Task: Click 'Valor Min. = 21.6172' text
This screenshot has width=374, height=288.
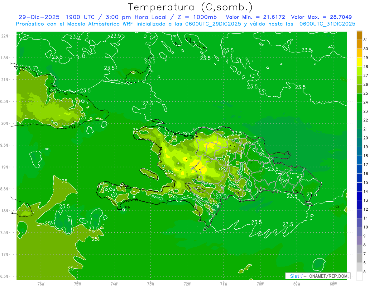Action: pyautogui.click(x=255, y=17)
